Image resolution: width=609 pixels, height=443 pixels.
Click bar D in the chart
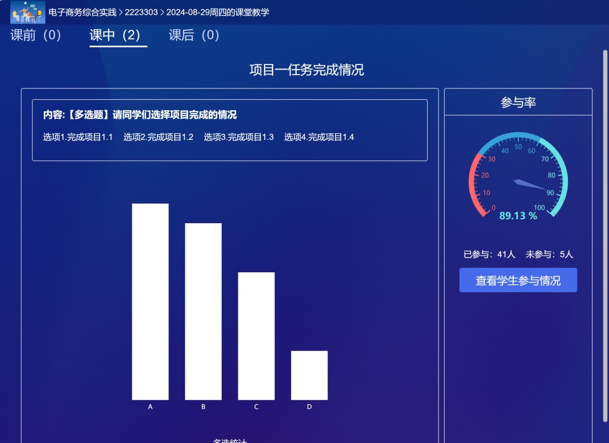309,375
